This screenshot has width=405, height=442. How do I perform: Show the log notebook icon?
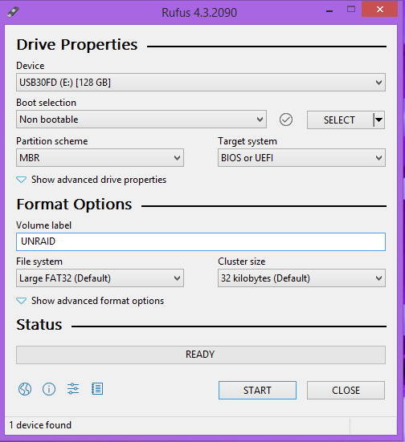click(x=97, y=389)
